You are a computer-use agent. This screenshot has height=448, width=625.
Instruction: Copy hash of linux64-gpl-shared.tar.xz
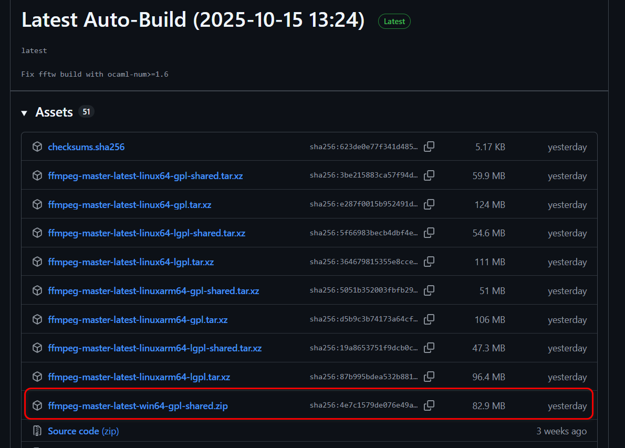point(429,176)
